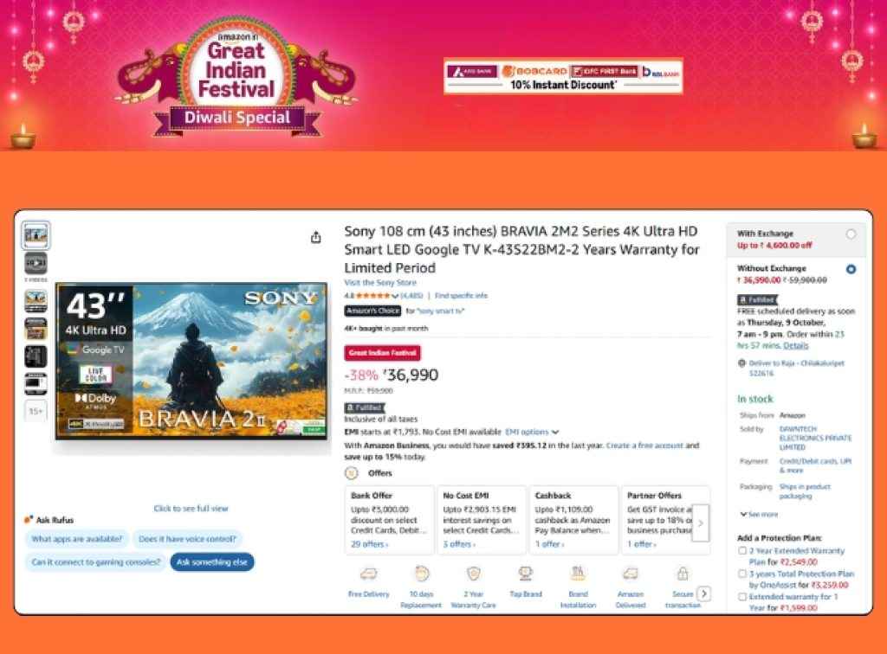Click the Amazon Delivered icon

(x=631, y=574)
